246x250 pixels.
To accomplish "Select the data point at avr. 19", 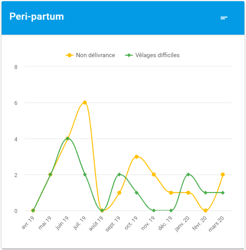I will 33,211.
